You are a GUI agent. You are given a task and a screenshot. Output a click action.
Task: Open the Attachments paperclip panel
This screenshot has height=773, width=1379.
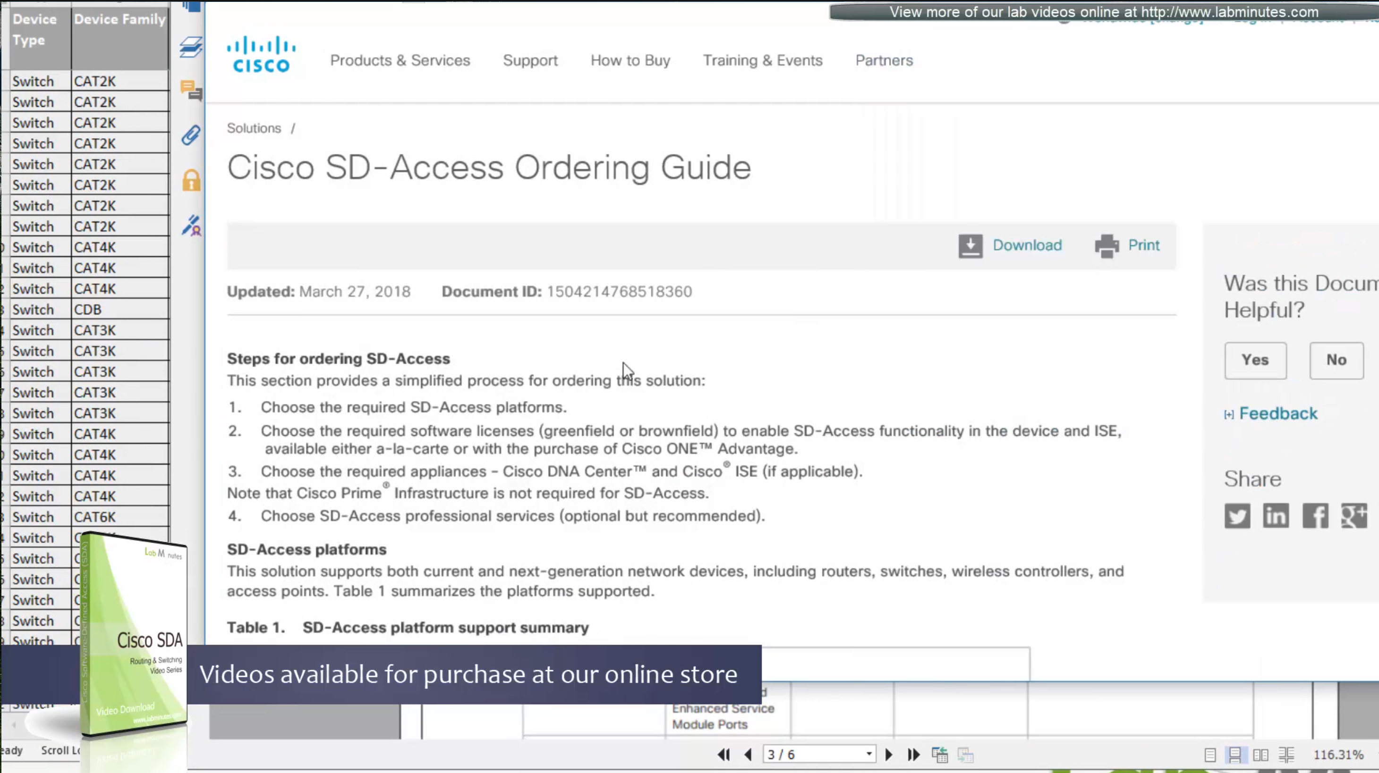tap(191, 135)
